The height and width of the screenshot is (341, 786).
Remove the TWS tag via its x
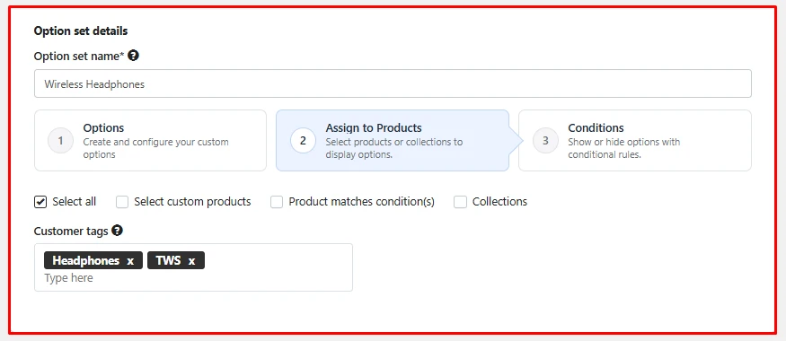click(x=191, y=261)
